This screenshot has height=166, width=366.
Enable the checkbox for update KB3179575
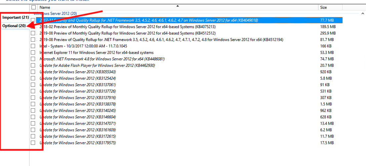(33, 143)
